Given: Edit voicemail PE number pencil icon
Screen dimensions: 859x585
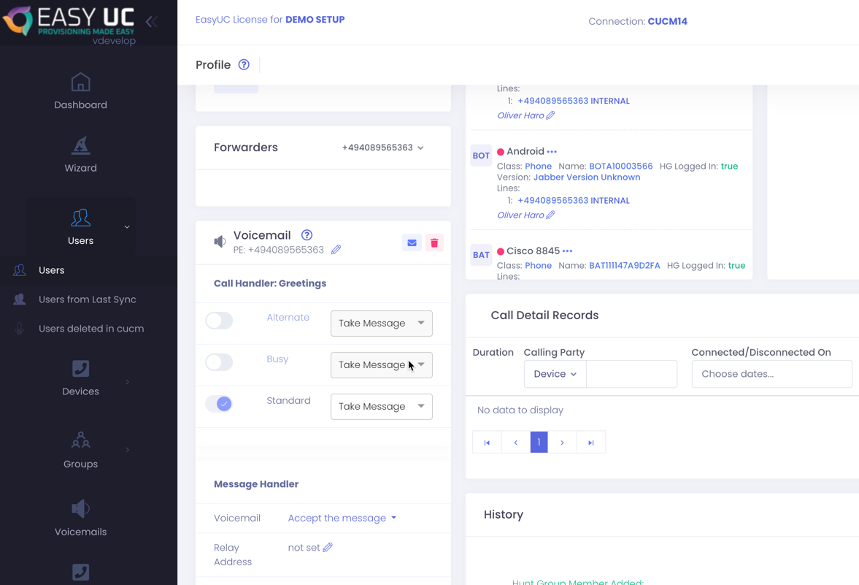Looking at the screenshot, I should (x=336, y=250).
